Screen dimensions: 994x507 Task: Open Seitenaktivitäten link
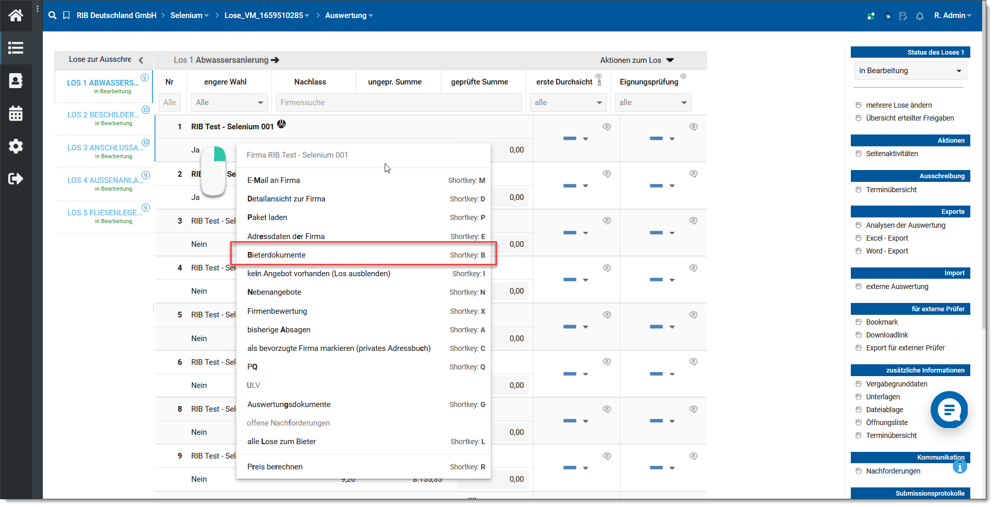coord(892,154)
